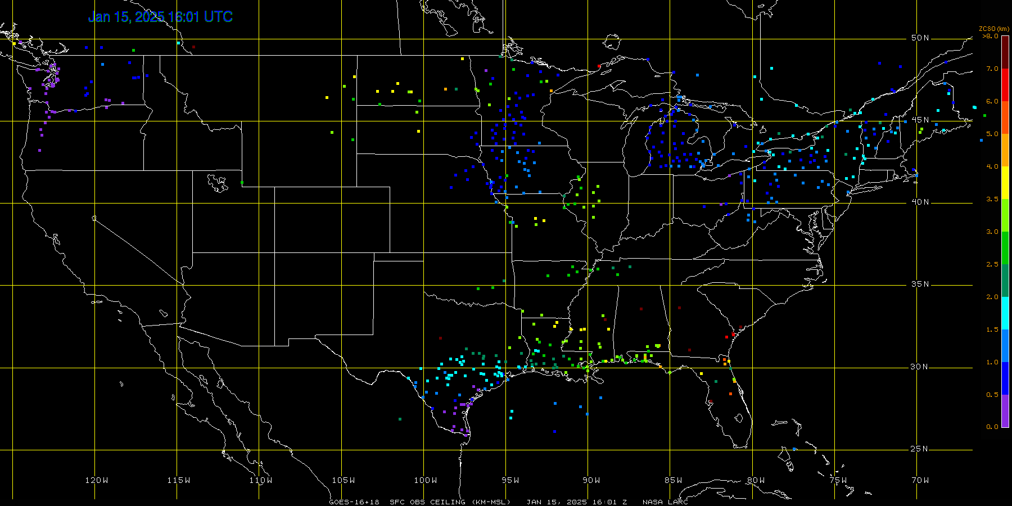This screenshot has height=506, width=1012.
Task: Click the 25N latitude label
Action: click(920, 449)
